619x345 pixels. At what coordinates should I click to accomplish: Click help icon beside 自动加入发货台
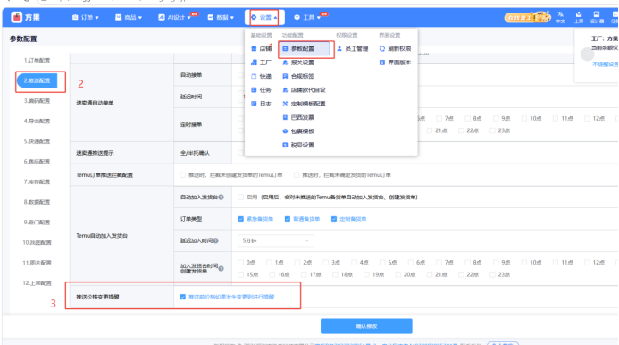pos(222,198)
